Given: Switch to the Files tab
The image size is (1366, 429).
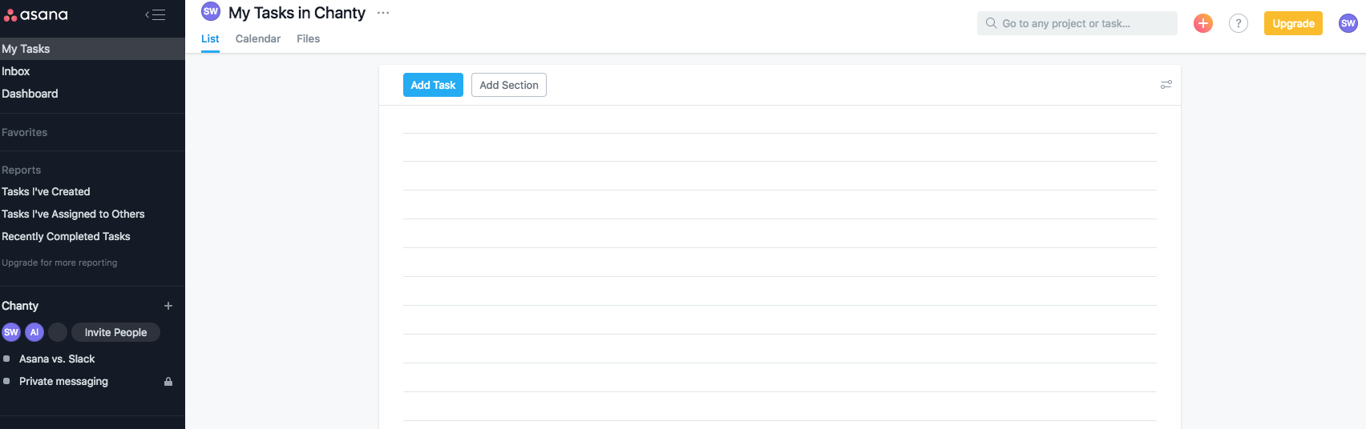Looking at the screenshot, I should pos(308,38).
